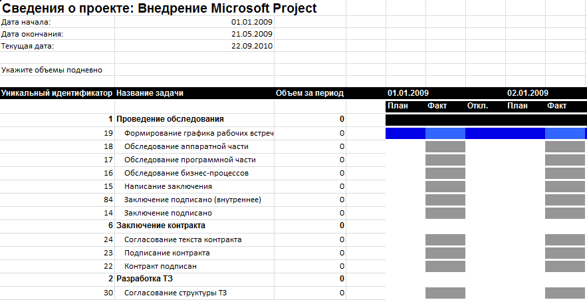The width and height of the screenshot is (587, 300).
Task: Select the identifier cell with value 18
Action: 57,146
